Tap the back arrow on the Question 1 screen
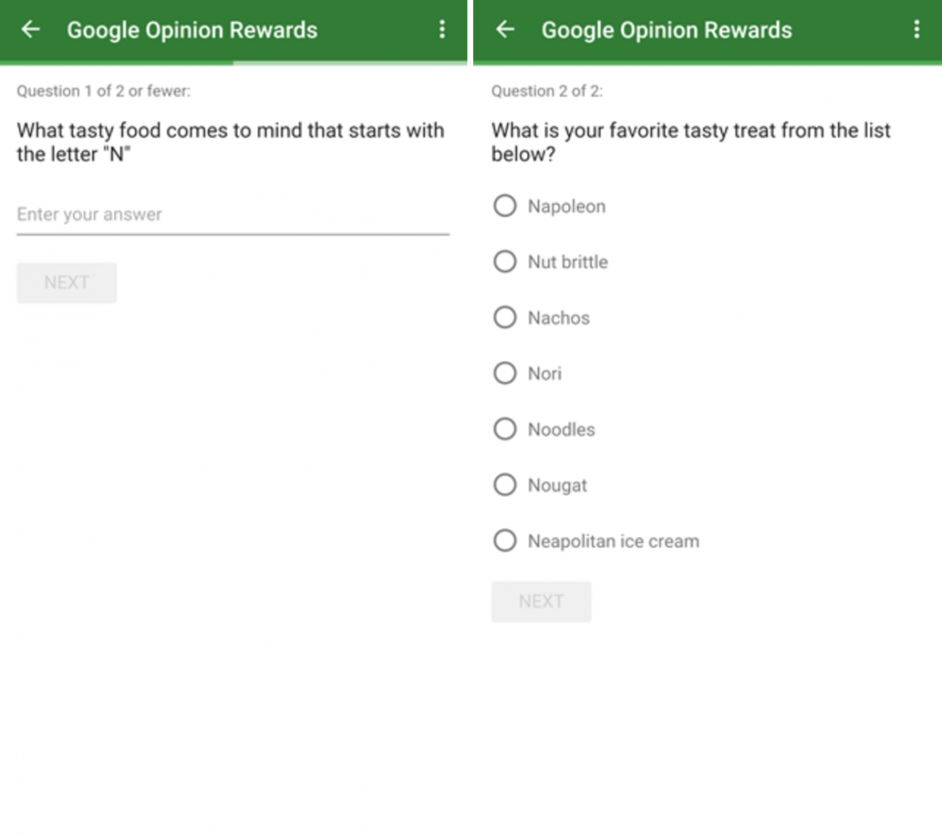 (31, 30)
